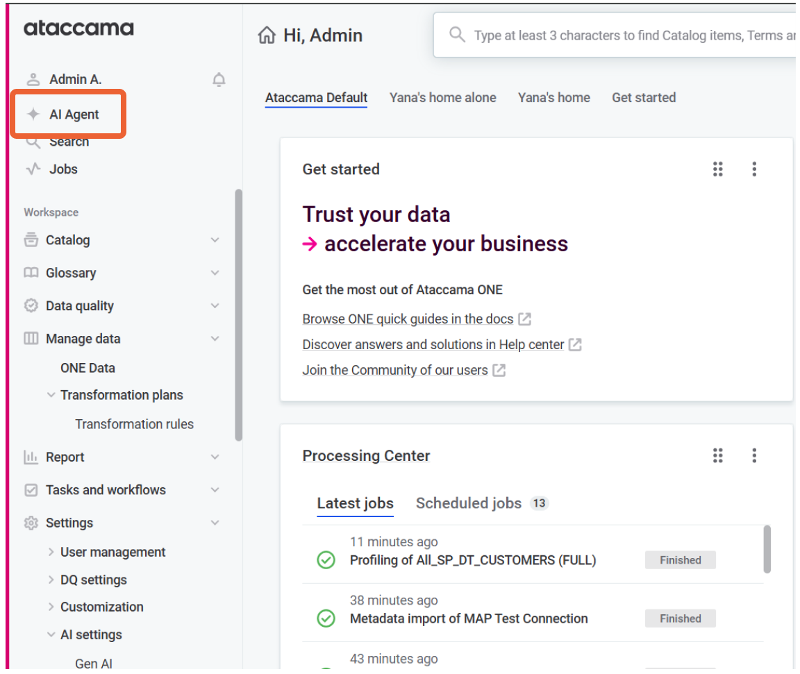The image size is (800, 674).
Task: Click Get started card drag grid icon
Action: tap(718, 169)
